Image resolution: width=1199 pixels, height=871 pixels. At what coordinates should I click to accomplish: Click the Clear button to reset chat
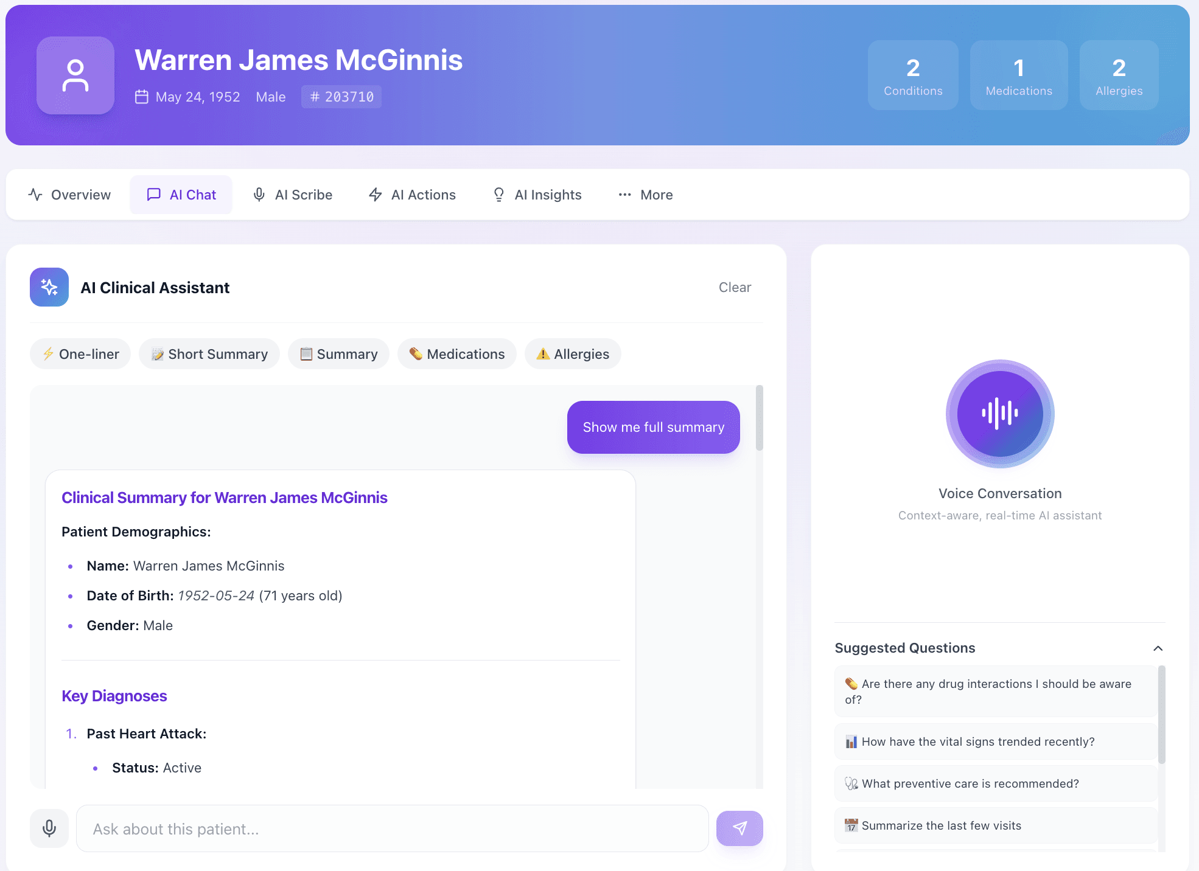coord(735,287)
